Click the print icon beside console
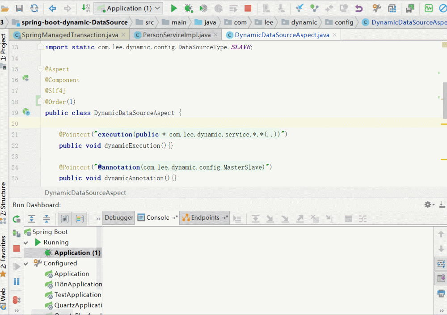This screenshot has width=447, height=315. click(x=441, y=294)
